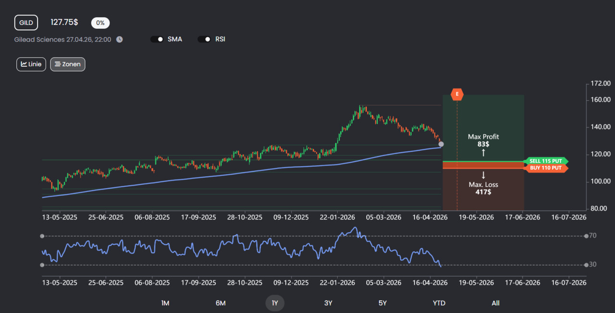Select the 3Y time range
Screen dimensions: 615x313
pyautogui.click(x=328, y=303)
